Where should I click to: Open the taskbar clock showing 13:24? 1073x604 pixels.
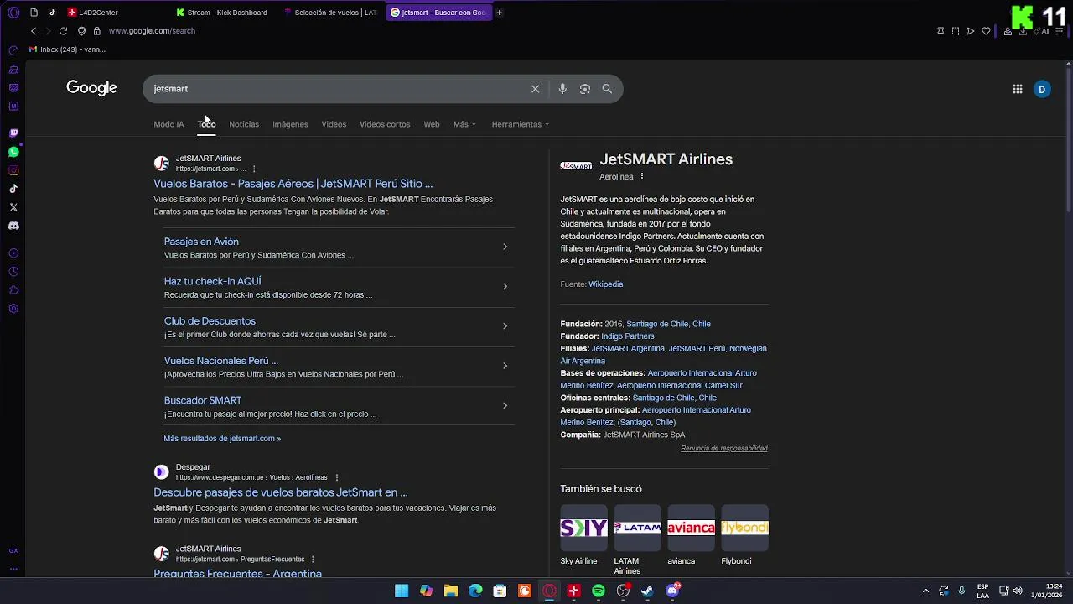click(x=1047, y=591)
